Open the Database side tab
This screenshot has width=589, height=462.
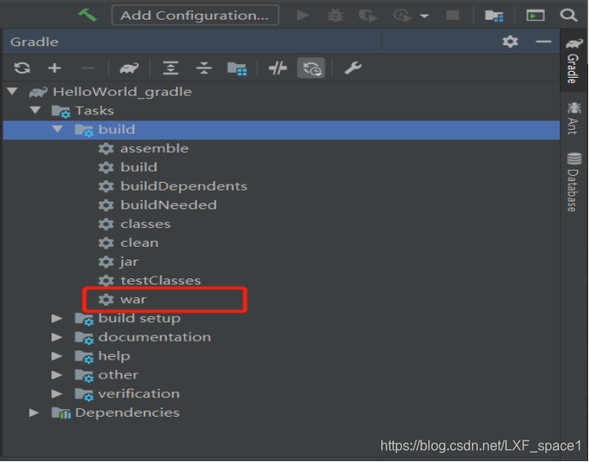574,182
